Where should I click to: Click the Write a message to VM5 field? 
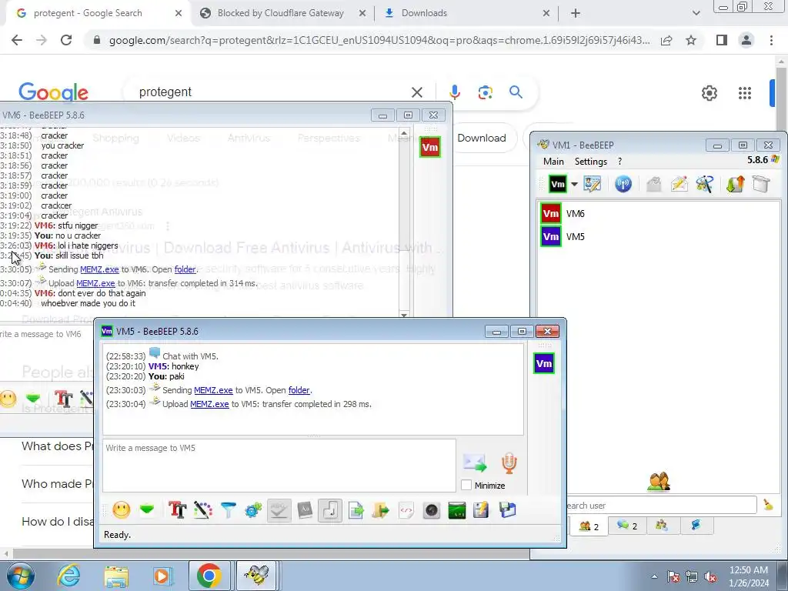279,466
